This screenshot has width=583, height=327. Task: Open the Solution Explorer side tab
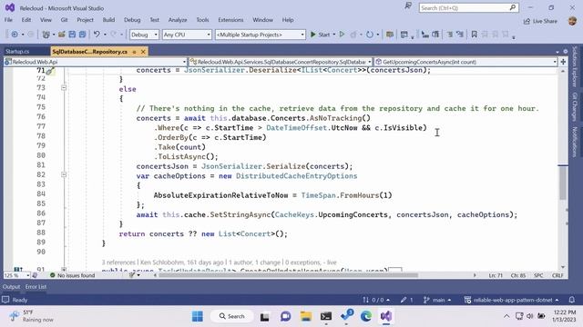click(x=575, y=66)
